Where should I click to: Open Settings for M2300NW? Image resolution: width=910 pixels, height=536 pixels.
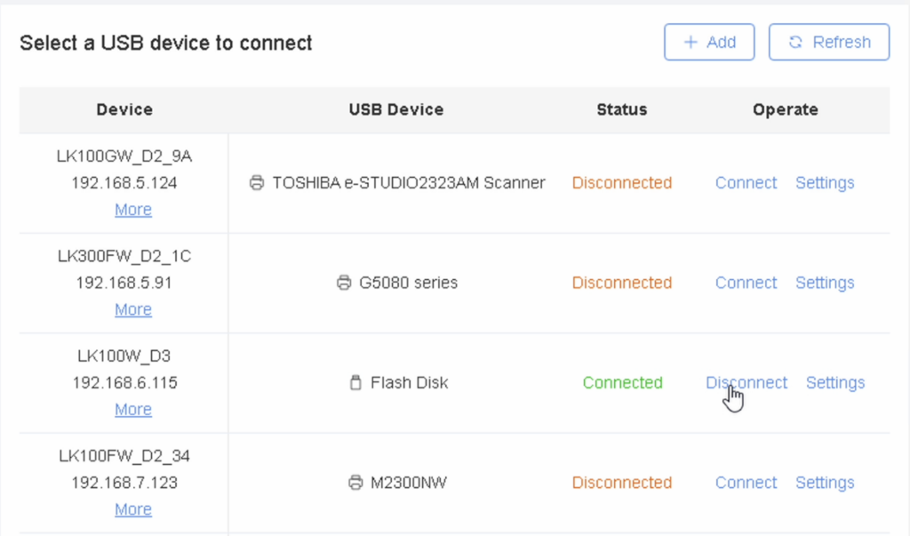(825, 483)
